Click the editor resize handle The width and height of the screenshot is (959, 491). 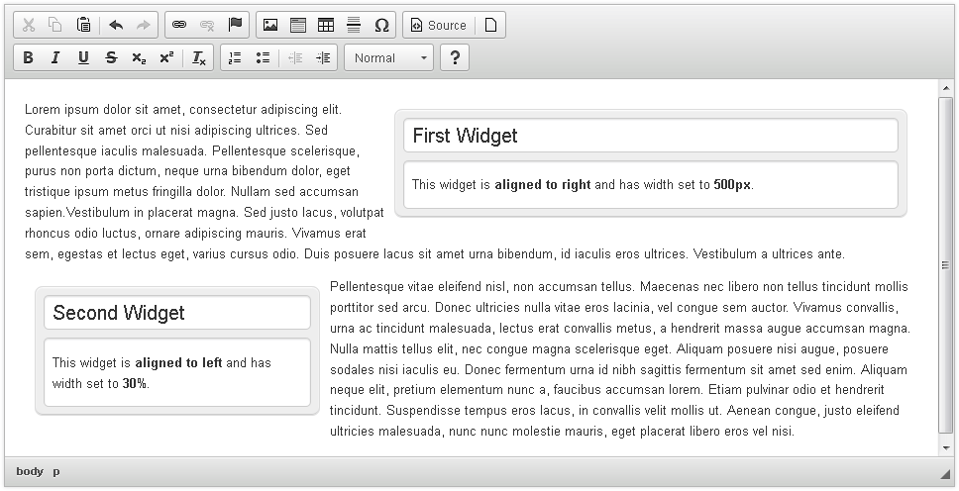pyautogui.click(x=945, y=472)
